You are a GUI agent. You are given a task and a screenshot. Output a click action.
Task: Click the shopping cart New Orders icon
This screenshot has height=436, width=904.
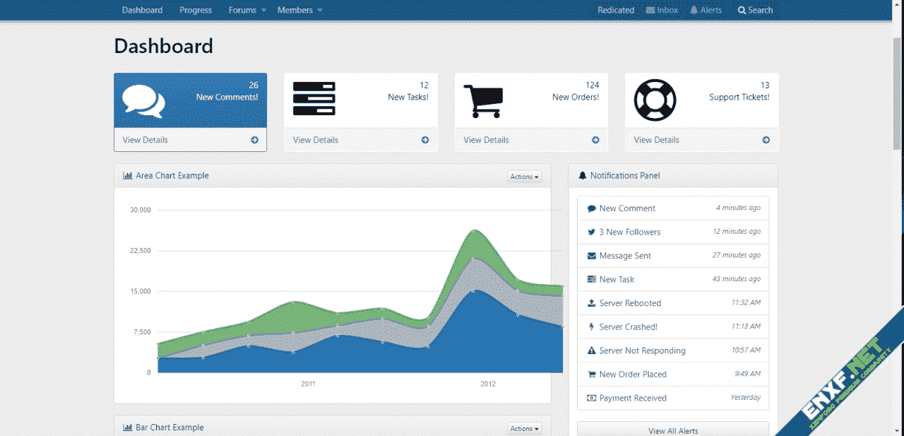point(483,101)
